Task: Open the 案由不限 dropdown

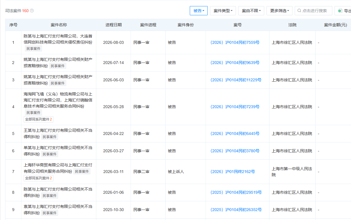Action: (x=251, y=11)
